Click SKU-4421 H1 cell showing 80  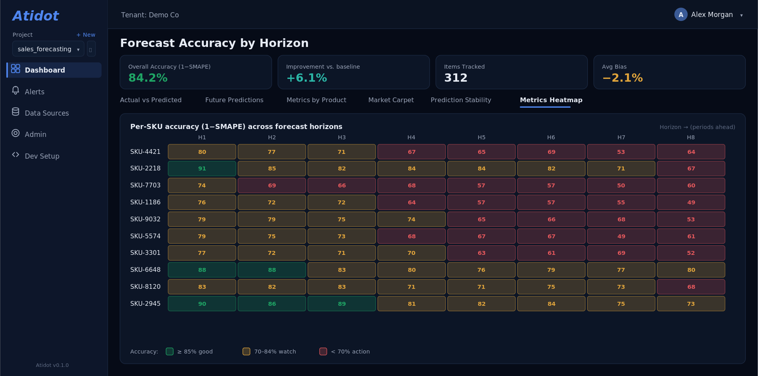pos(202,152)
